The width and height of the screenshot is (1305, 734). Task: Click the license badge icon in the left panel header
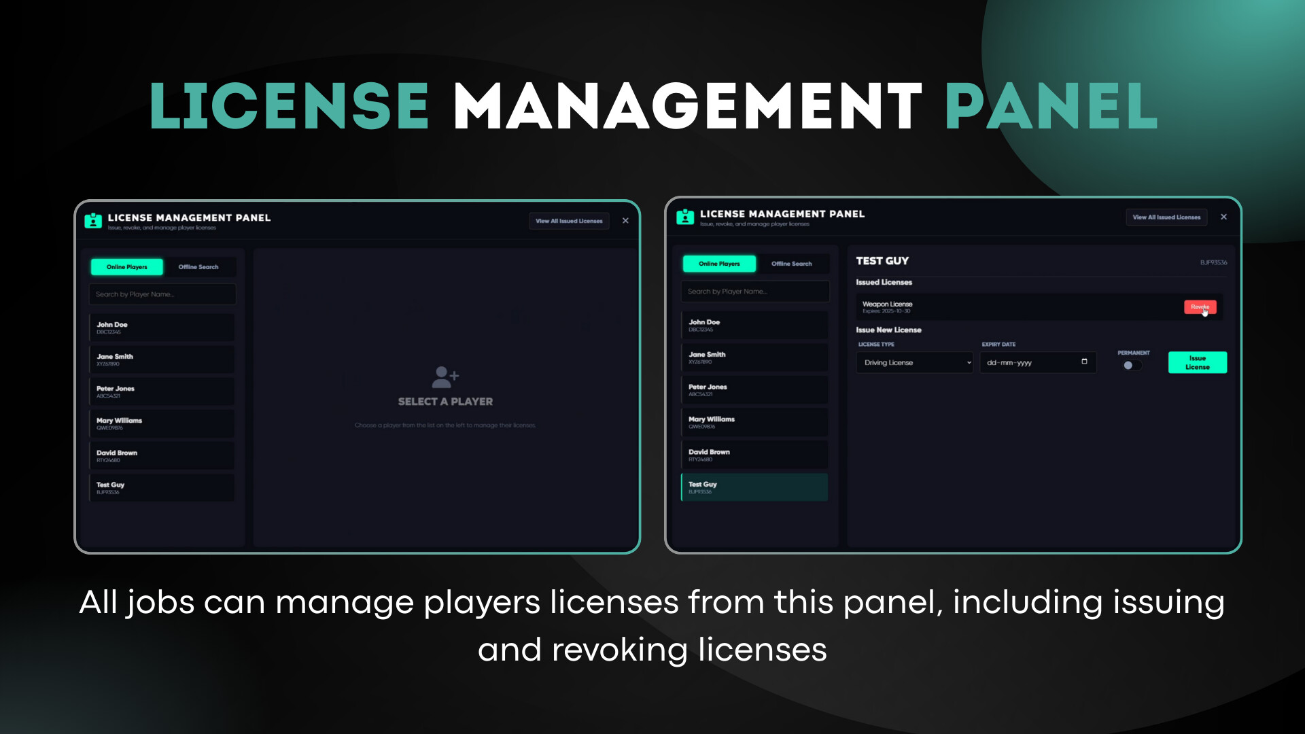pos(93,221)
